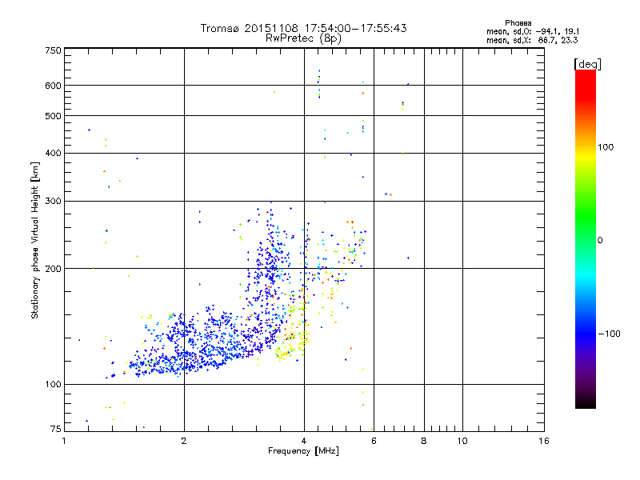Click the y-axis tick label '500'
Screen dimensions: 640x480
coord(53,116)
